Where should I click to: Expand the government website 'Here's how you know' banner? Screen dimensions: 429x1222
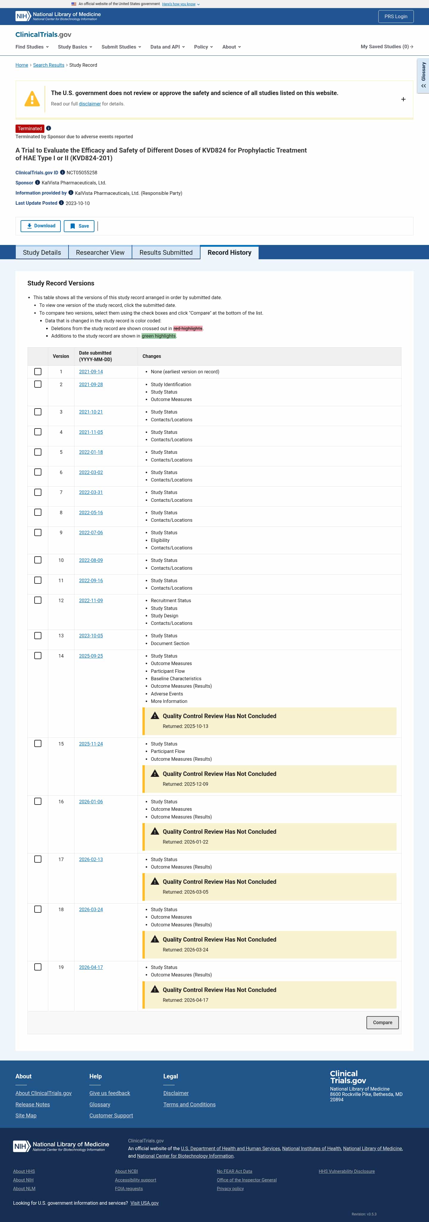pyautogui.click(x=181, y=4)
